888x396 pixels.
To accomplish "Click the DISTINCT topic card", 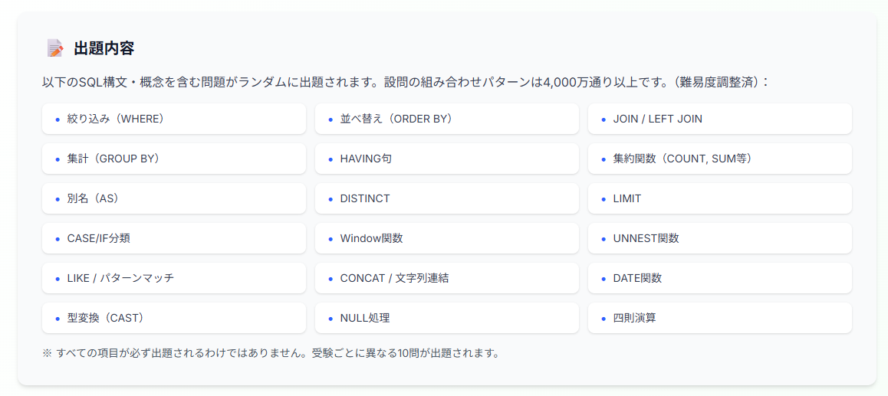I will [x=446, y=198].
